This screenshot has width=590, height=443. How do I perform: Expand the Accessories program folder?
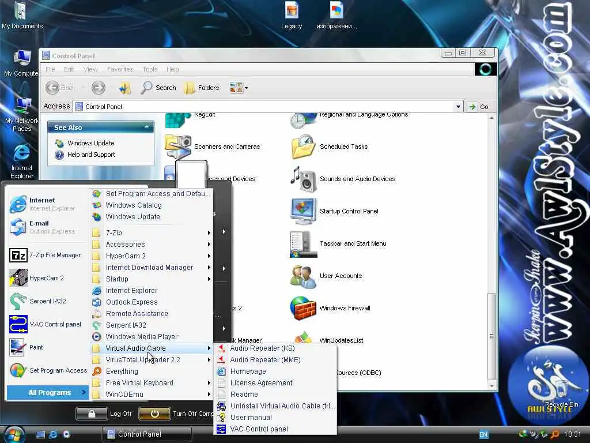click(152, 245)
